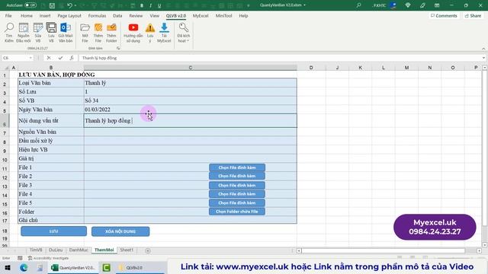Click Chọn File đính kèm for File 4

pyautogui.click(x=237, y=194)
